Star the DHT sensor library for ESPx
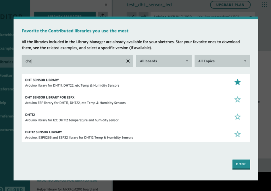Image resolution: width=271 pixels, height=191 pixels. tap(237, 100)
